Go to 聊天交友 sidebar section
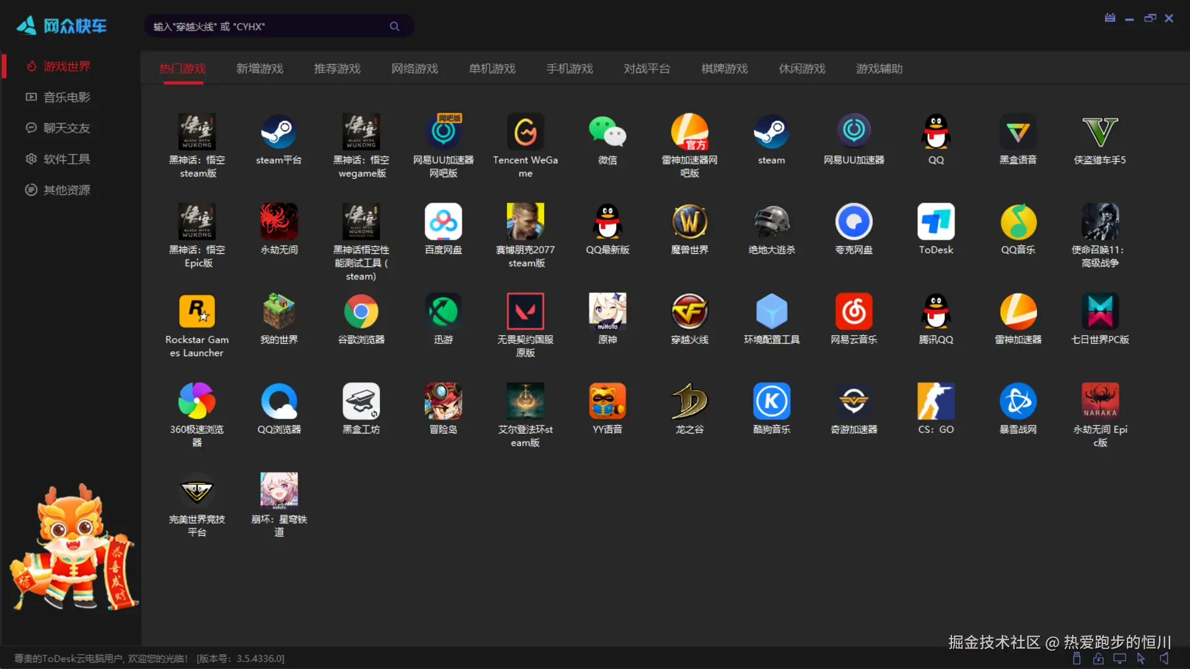Viewport: 1190px width, 669px height. [x=66, y=128]
